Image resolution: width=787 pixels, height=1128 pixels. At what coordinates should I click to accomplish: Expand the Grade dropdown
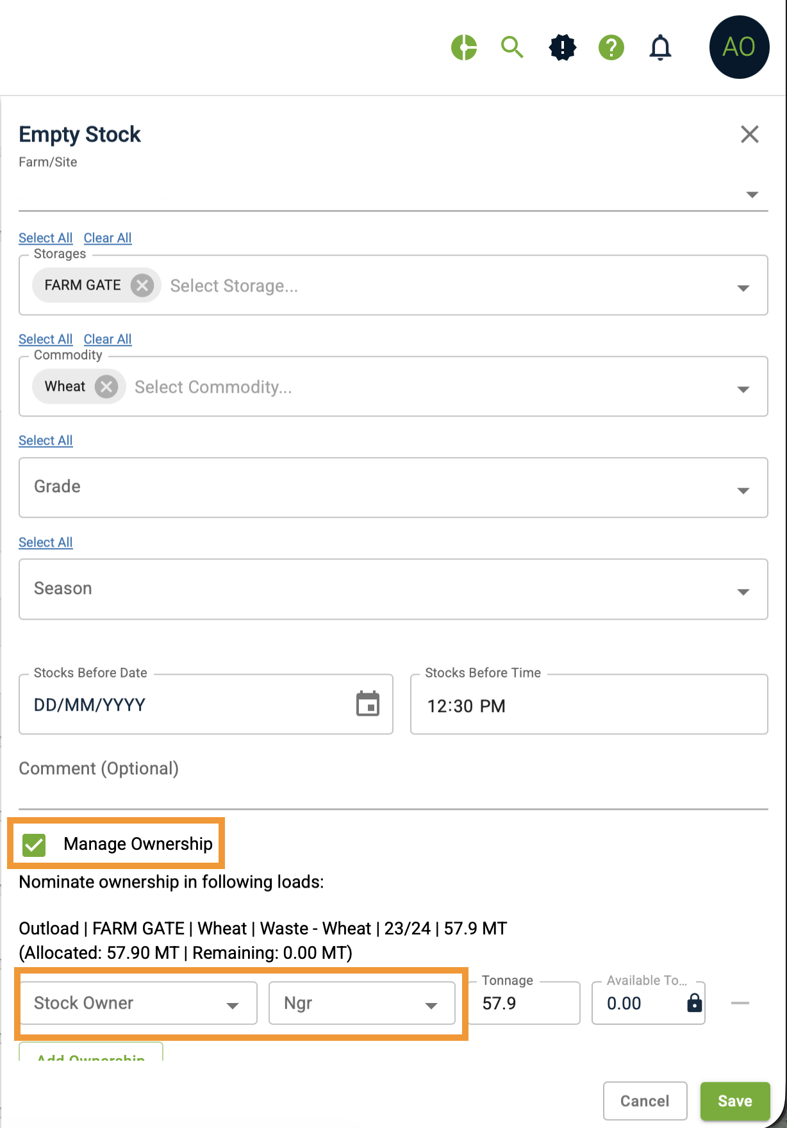[743, 490]
